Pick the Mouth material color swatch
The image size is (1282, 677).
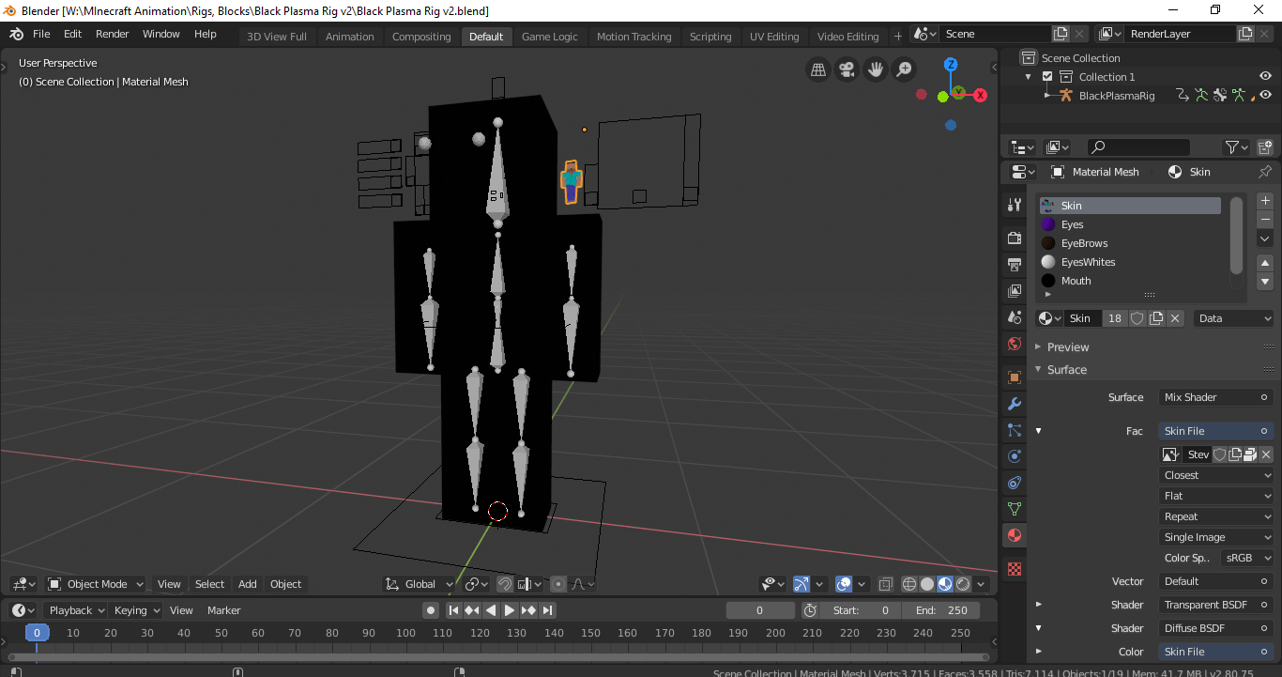pyautogui.click(x=1046, y=280)
